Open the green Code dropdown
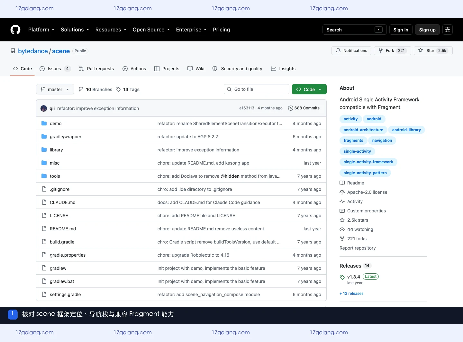Image resolution: width=463 pixels, height=342 pixels. coord(309,89)
